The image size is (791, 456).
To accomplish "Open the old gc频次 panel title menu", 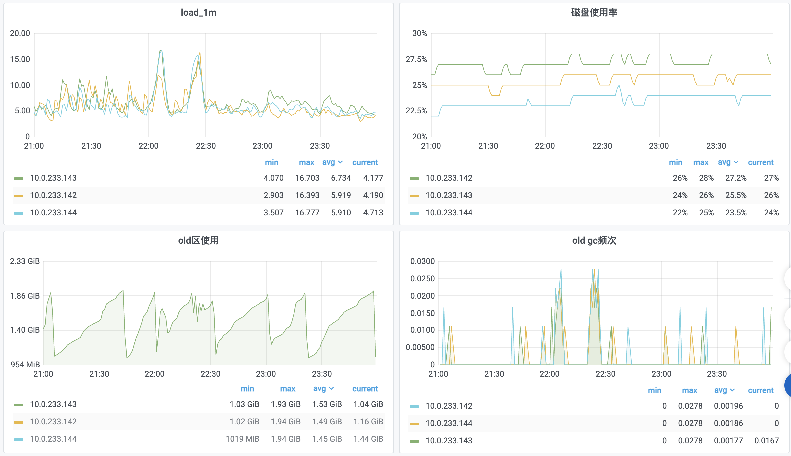I will tap(594, 240).
